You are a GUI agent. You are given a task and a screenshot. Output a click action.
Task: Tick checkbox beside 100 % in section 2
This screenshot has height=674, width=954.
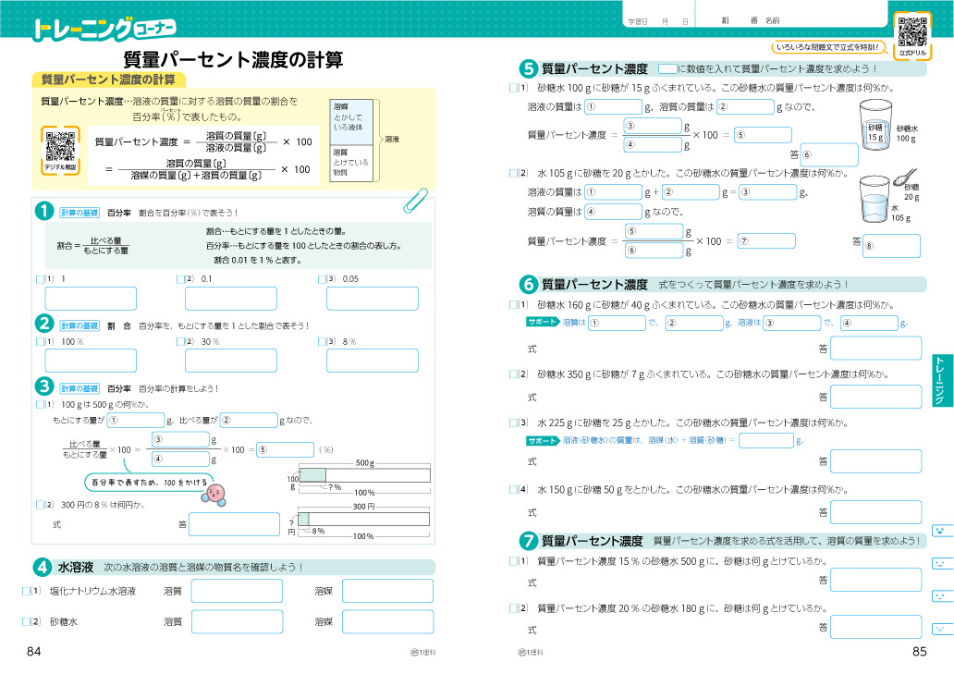(x=39, y=341)
